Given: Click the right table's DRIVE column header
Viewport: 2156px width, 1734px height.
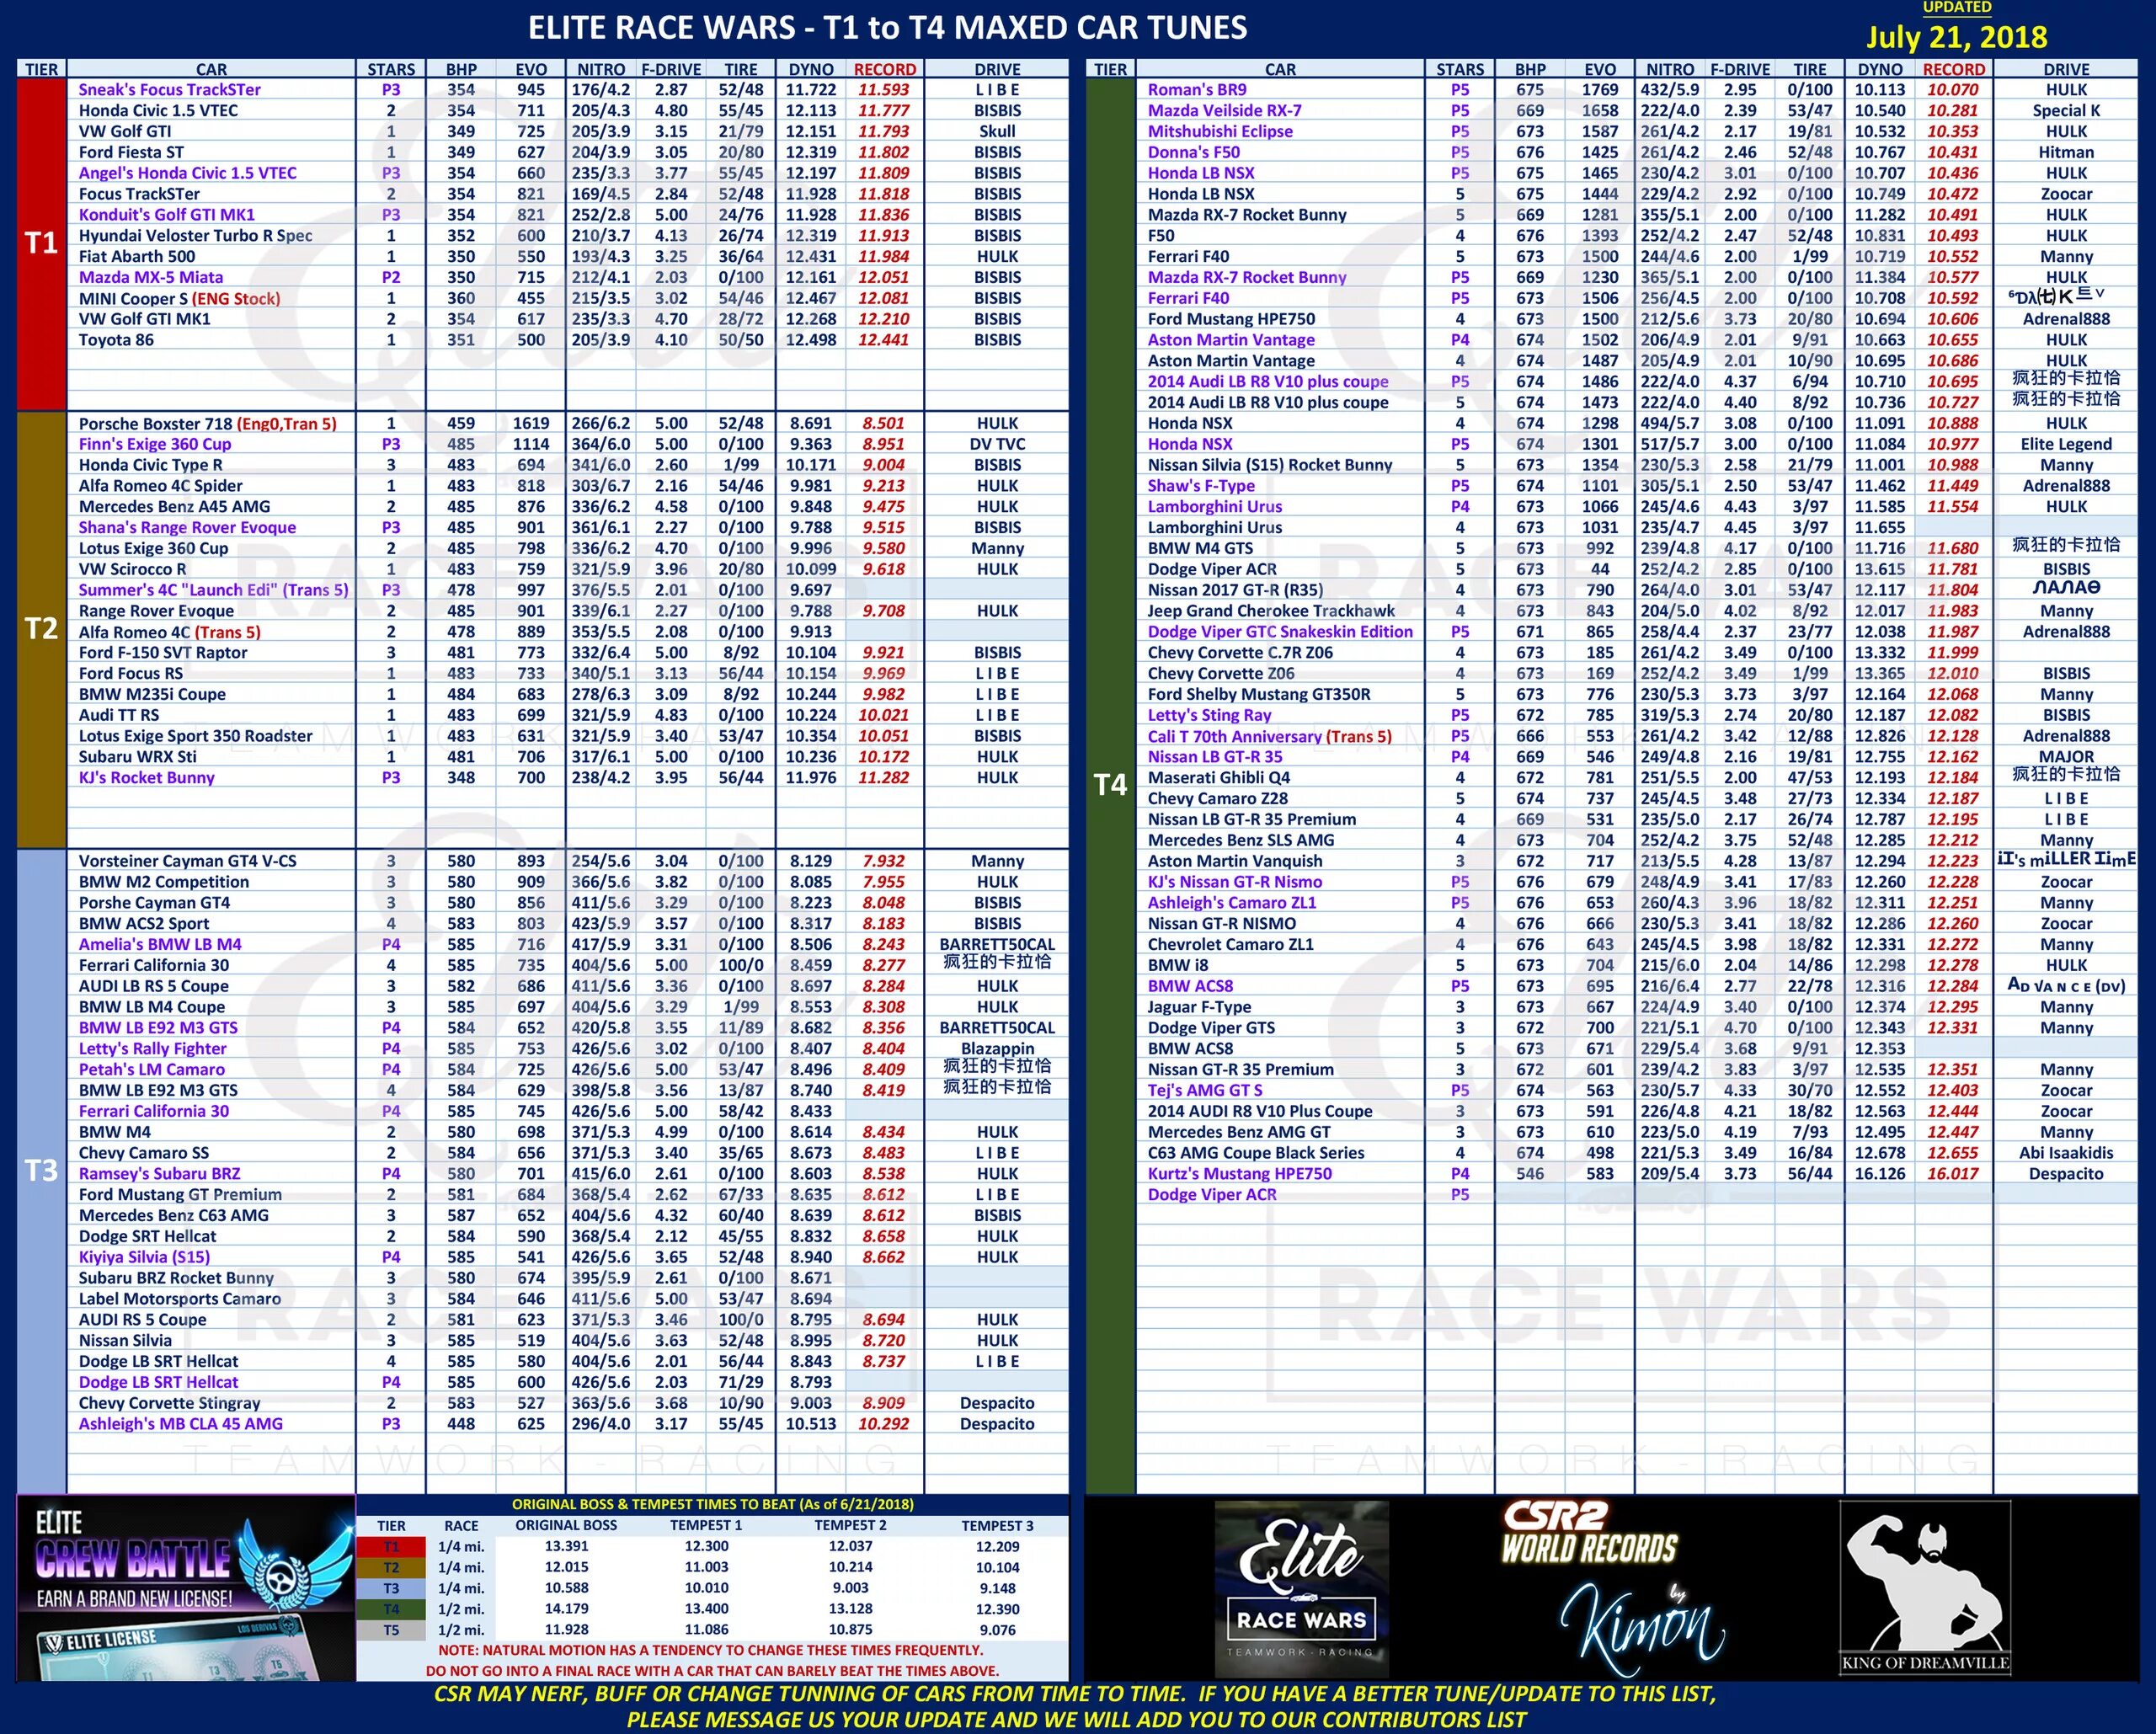Looking at the screenshot, I should pos(2066,69).
